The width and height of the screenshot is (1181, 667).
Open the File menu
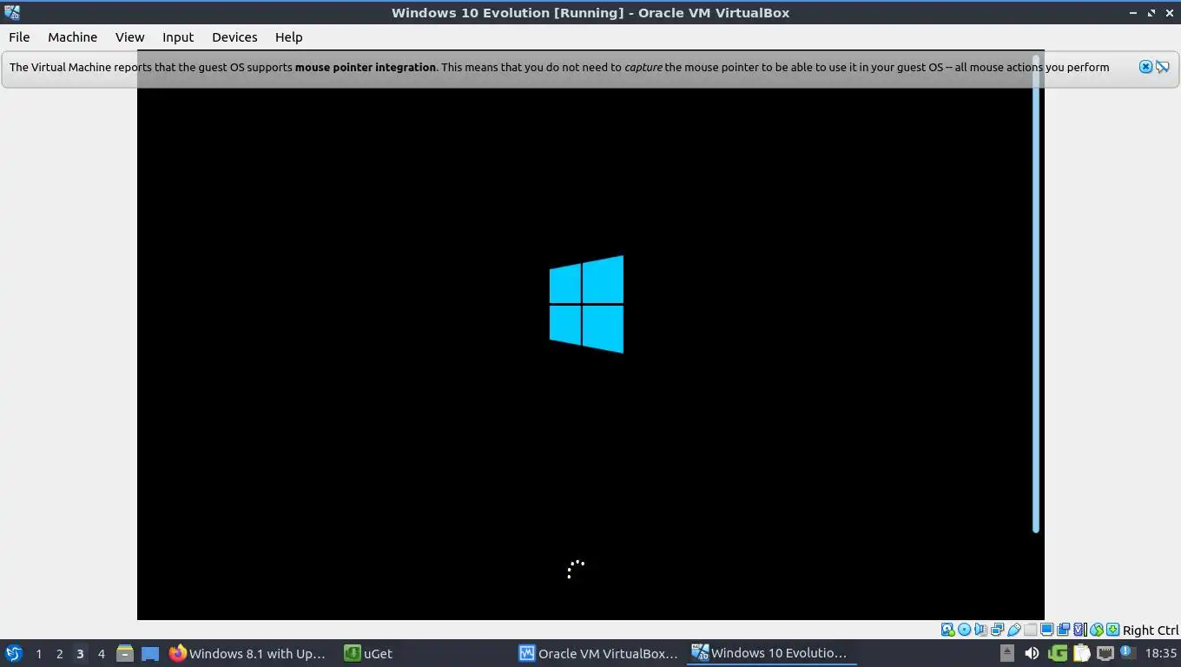19,37
